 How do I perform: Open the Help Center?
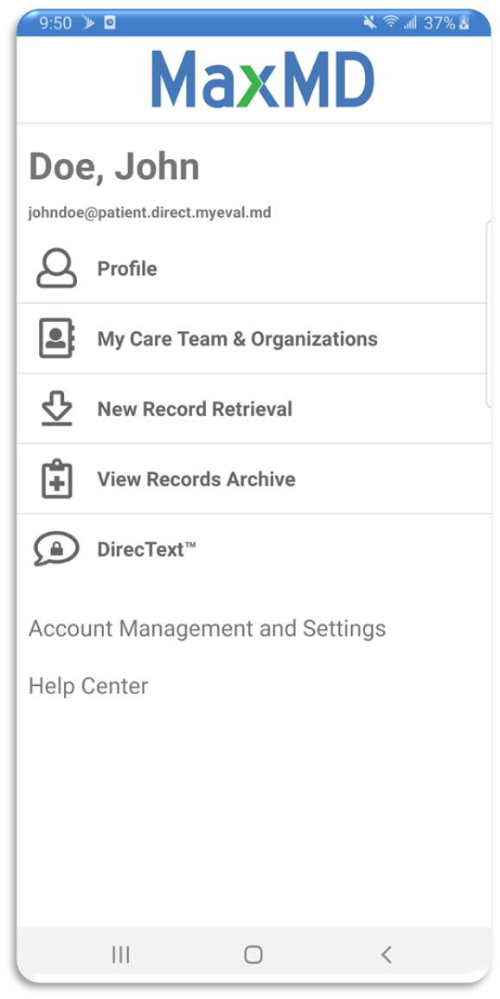tap(87, 686)
